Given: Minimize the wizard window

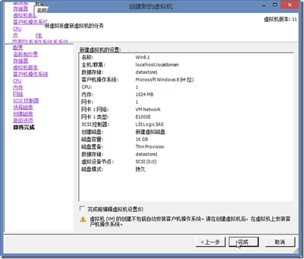Looking at the screenshot, I should tap(264, 5).
